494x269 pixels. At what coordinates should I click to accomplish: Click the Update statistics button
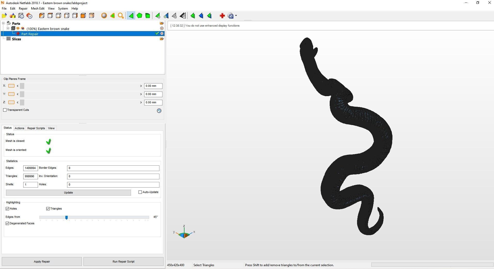(x=68, y=193)
